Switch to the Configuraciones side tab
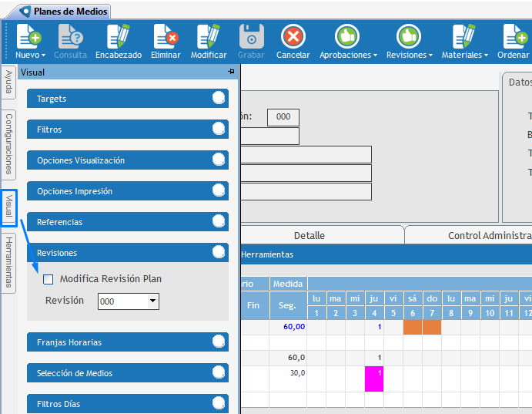 point(8,144)
